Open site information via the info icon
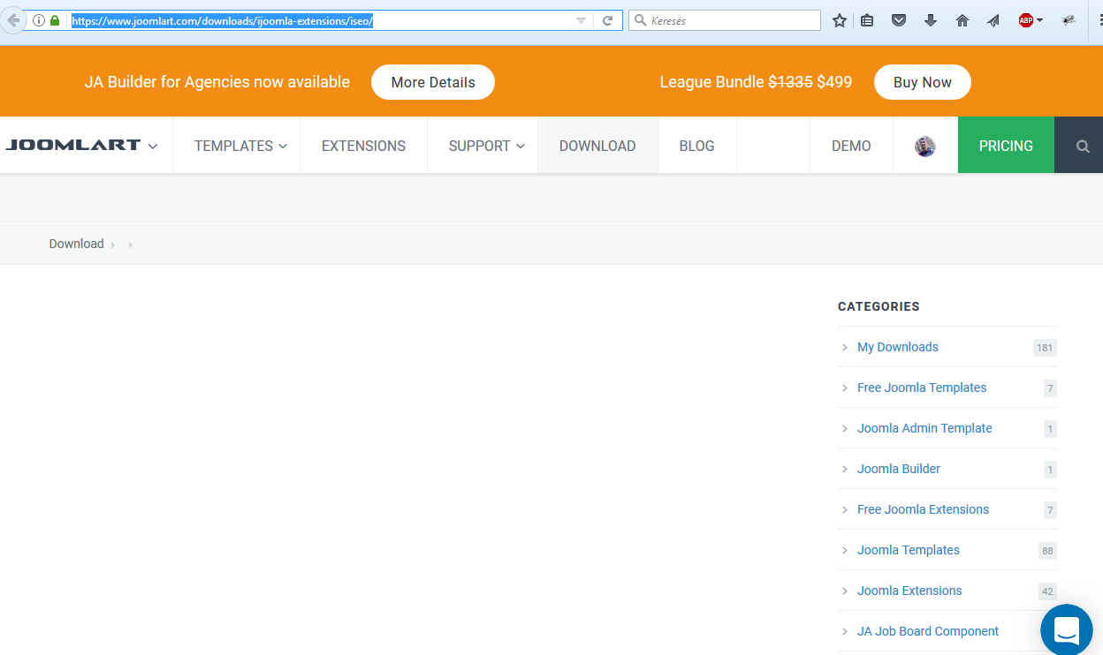Image resolution: width=1103 pixels, height=655 pixels. [x=39, y=20]
